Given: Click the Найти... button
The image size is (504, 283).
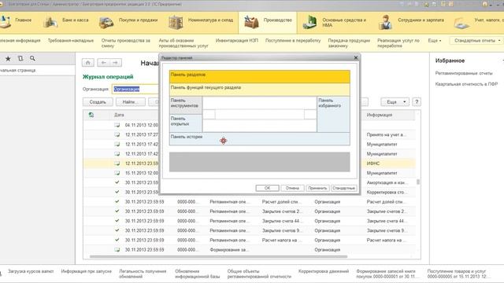Looking at the screenshot, I should pos(130,102).
